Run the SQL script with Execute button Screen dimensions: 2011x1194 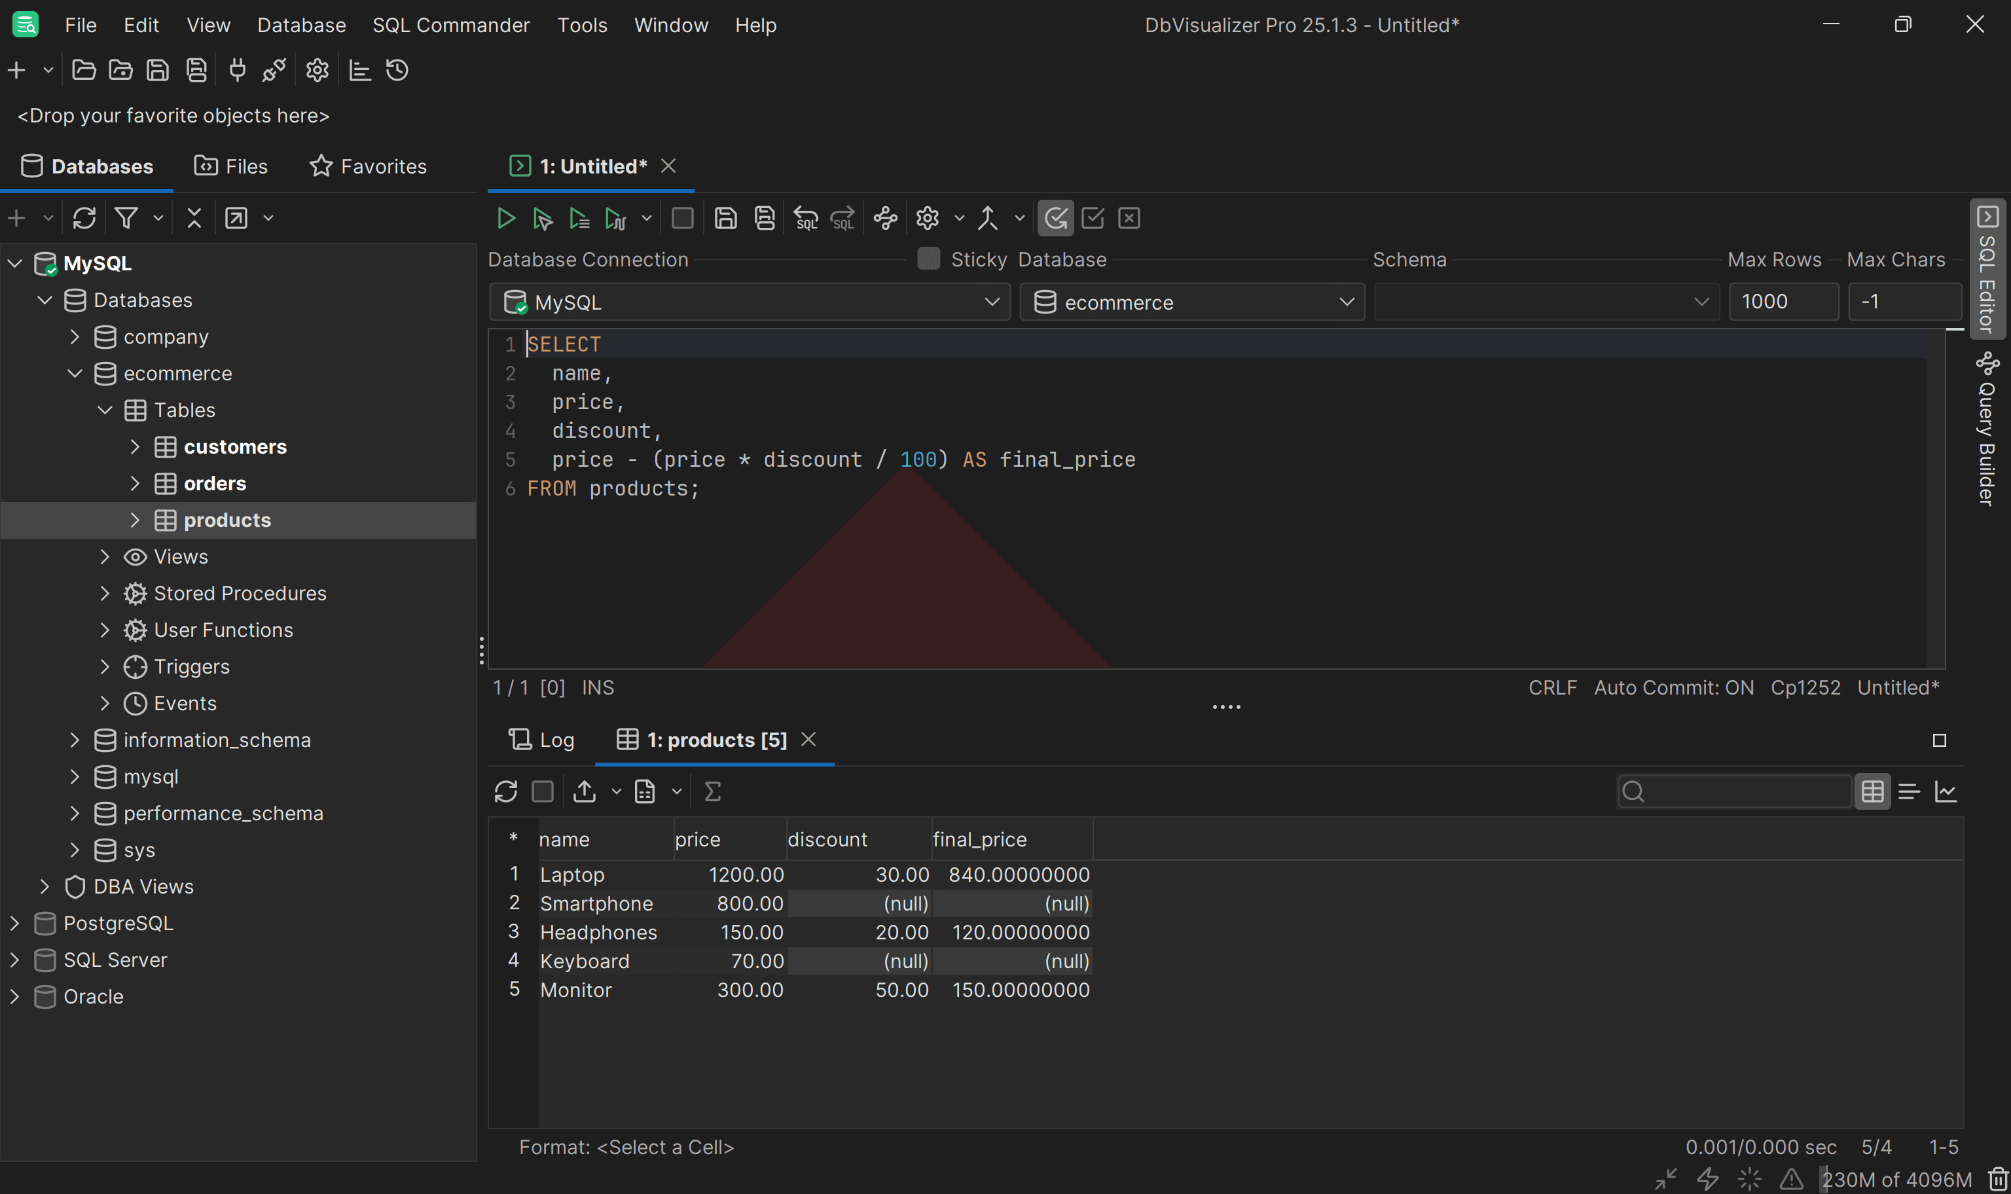point(505,218)
